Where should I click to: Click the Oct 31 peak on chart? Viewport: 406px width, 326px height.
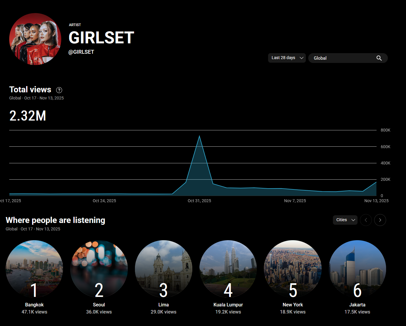(x=199, y=136)
